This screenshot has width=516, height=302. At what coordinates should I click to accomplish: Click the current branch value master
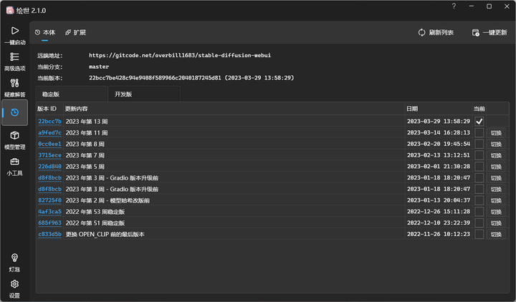[x=99, y=67]
